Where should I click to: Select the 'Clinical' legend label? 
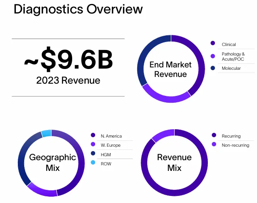(x=229, y=44)
